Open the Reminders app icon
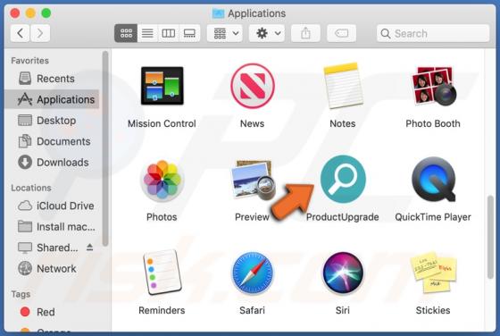 pos(162,273)
